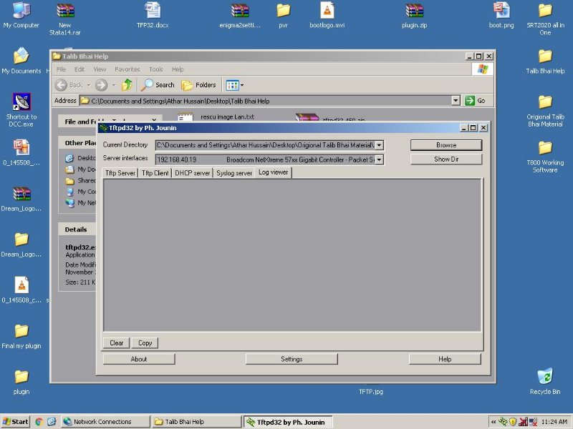Launch Internet Explorer from quick launch
The image size is (573, 429).
(x=52, y=422)
